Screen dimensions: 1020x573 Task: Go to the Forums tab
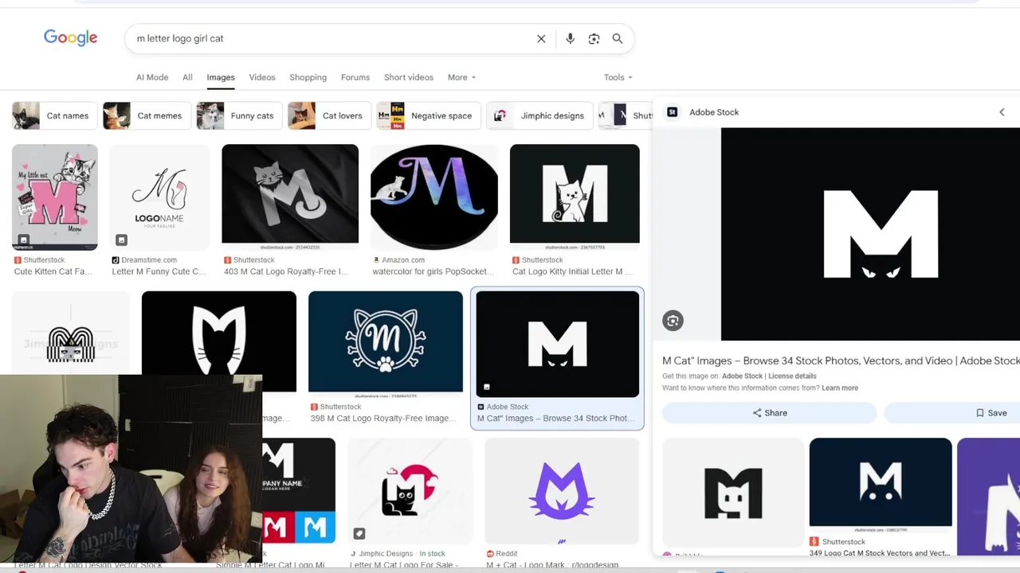pyautogui.click(x=355, y=77)
